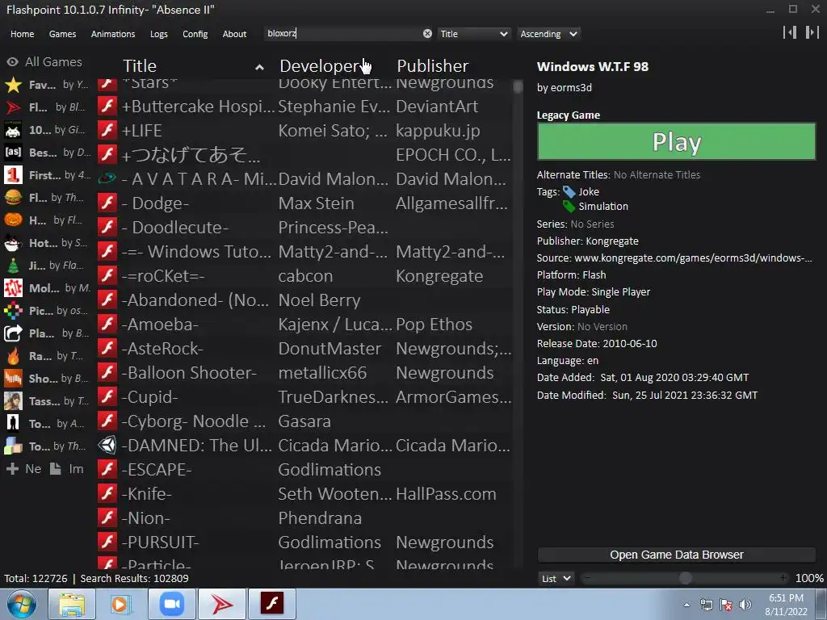Open the volume speaker tray icon
Viewport: 827px width, 620px height.
pos(745,605)
